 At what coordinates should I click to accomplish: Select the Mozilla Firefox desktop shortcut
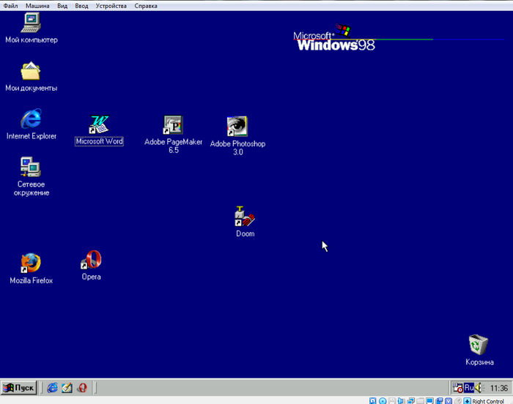pos(31,269)
